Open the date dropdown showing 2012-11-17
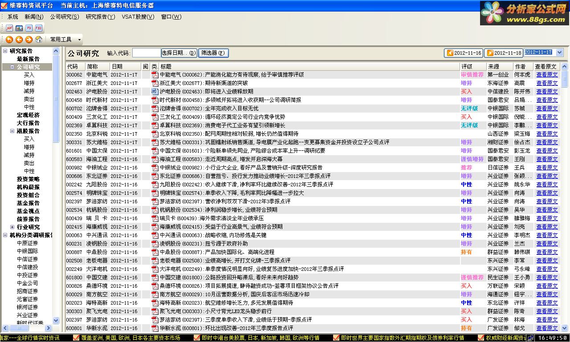This screenshot has height=342, width=570. point(560,52)
